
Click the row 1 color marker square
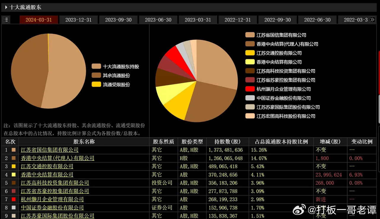pyautogui.click(x=13, y=150)
